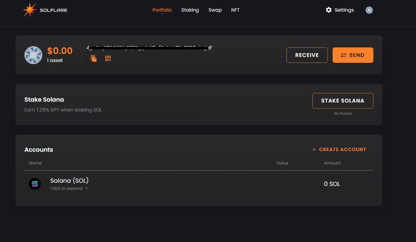The height and width of the screenshot is (242, 416).
Task: Click the Earn 7.25% APY text
Action: [63, 110]
